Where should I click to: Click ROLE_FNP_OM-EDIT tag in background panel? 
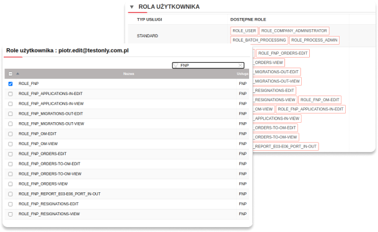(320, 100)
